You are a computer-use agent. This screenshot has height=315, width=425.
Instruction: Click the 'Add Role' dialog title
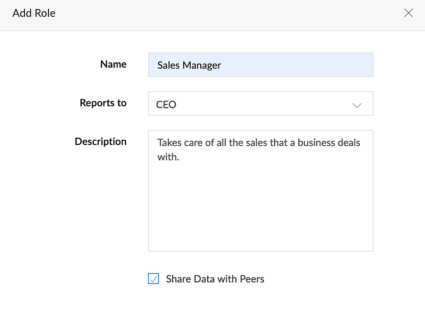[x=34, y=13]
